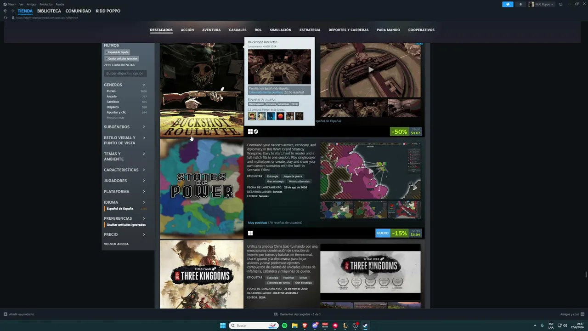Go back with the Steam back arrow

(5, 11)
